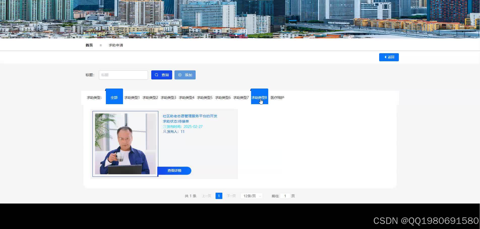
Task: Click the magnifier icon inside 查询 button
Action: tap(157, 75)
